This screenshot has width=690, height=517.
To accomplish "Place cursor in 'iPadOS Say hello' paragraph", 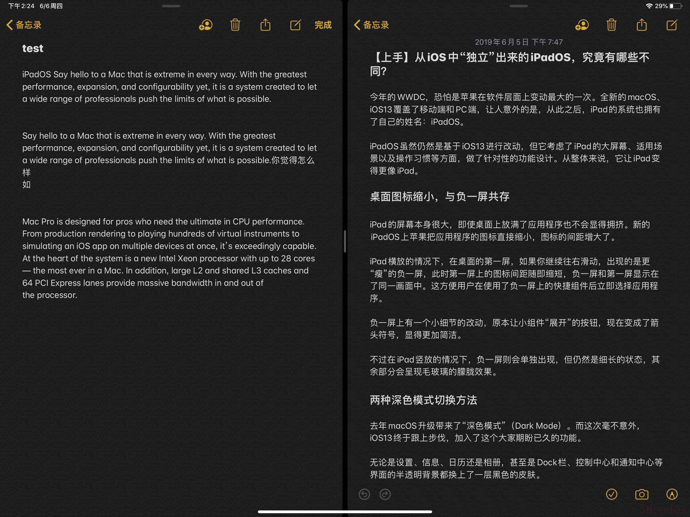I will pos(169,86).
